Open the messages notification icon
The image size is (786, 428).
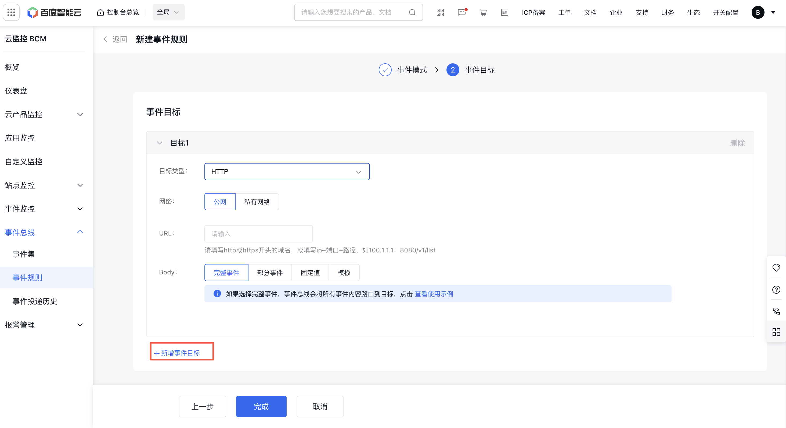tap(462, 12)
